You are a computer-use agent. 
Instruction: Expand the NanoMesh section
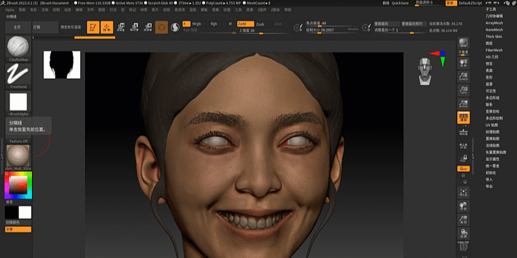(494, 30)
